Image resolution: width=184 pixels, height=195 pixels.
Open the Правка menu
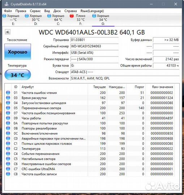pos(21,11)
